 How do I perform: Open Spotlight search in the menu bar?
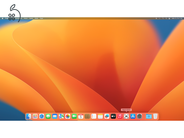(166, 18)
